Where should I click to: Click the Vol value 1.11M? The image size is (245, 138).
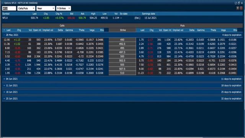[x=116, y=18]
